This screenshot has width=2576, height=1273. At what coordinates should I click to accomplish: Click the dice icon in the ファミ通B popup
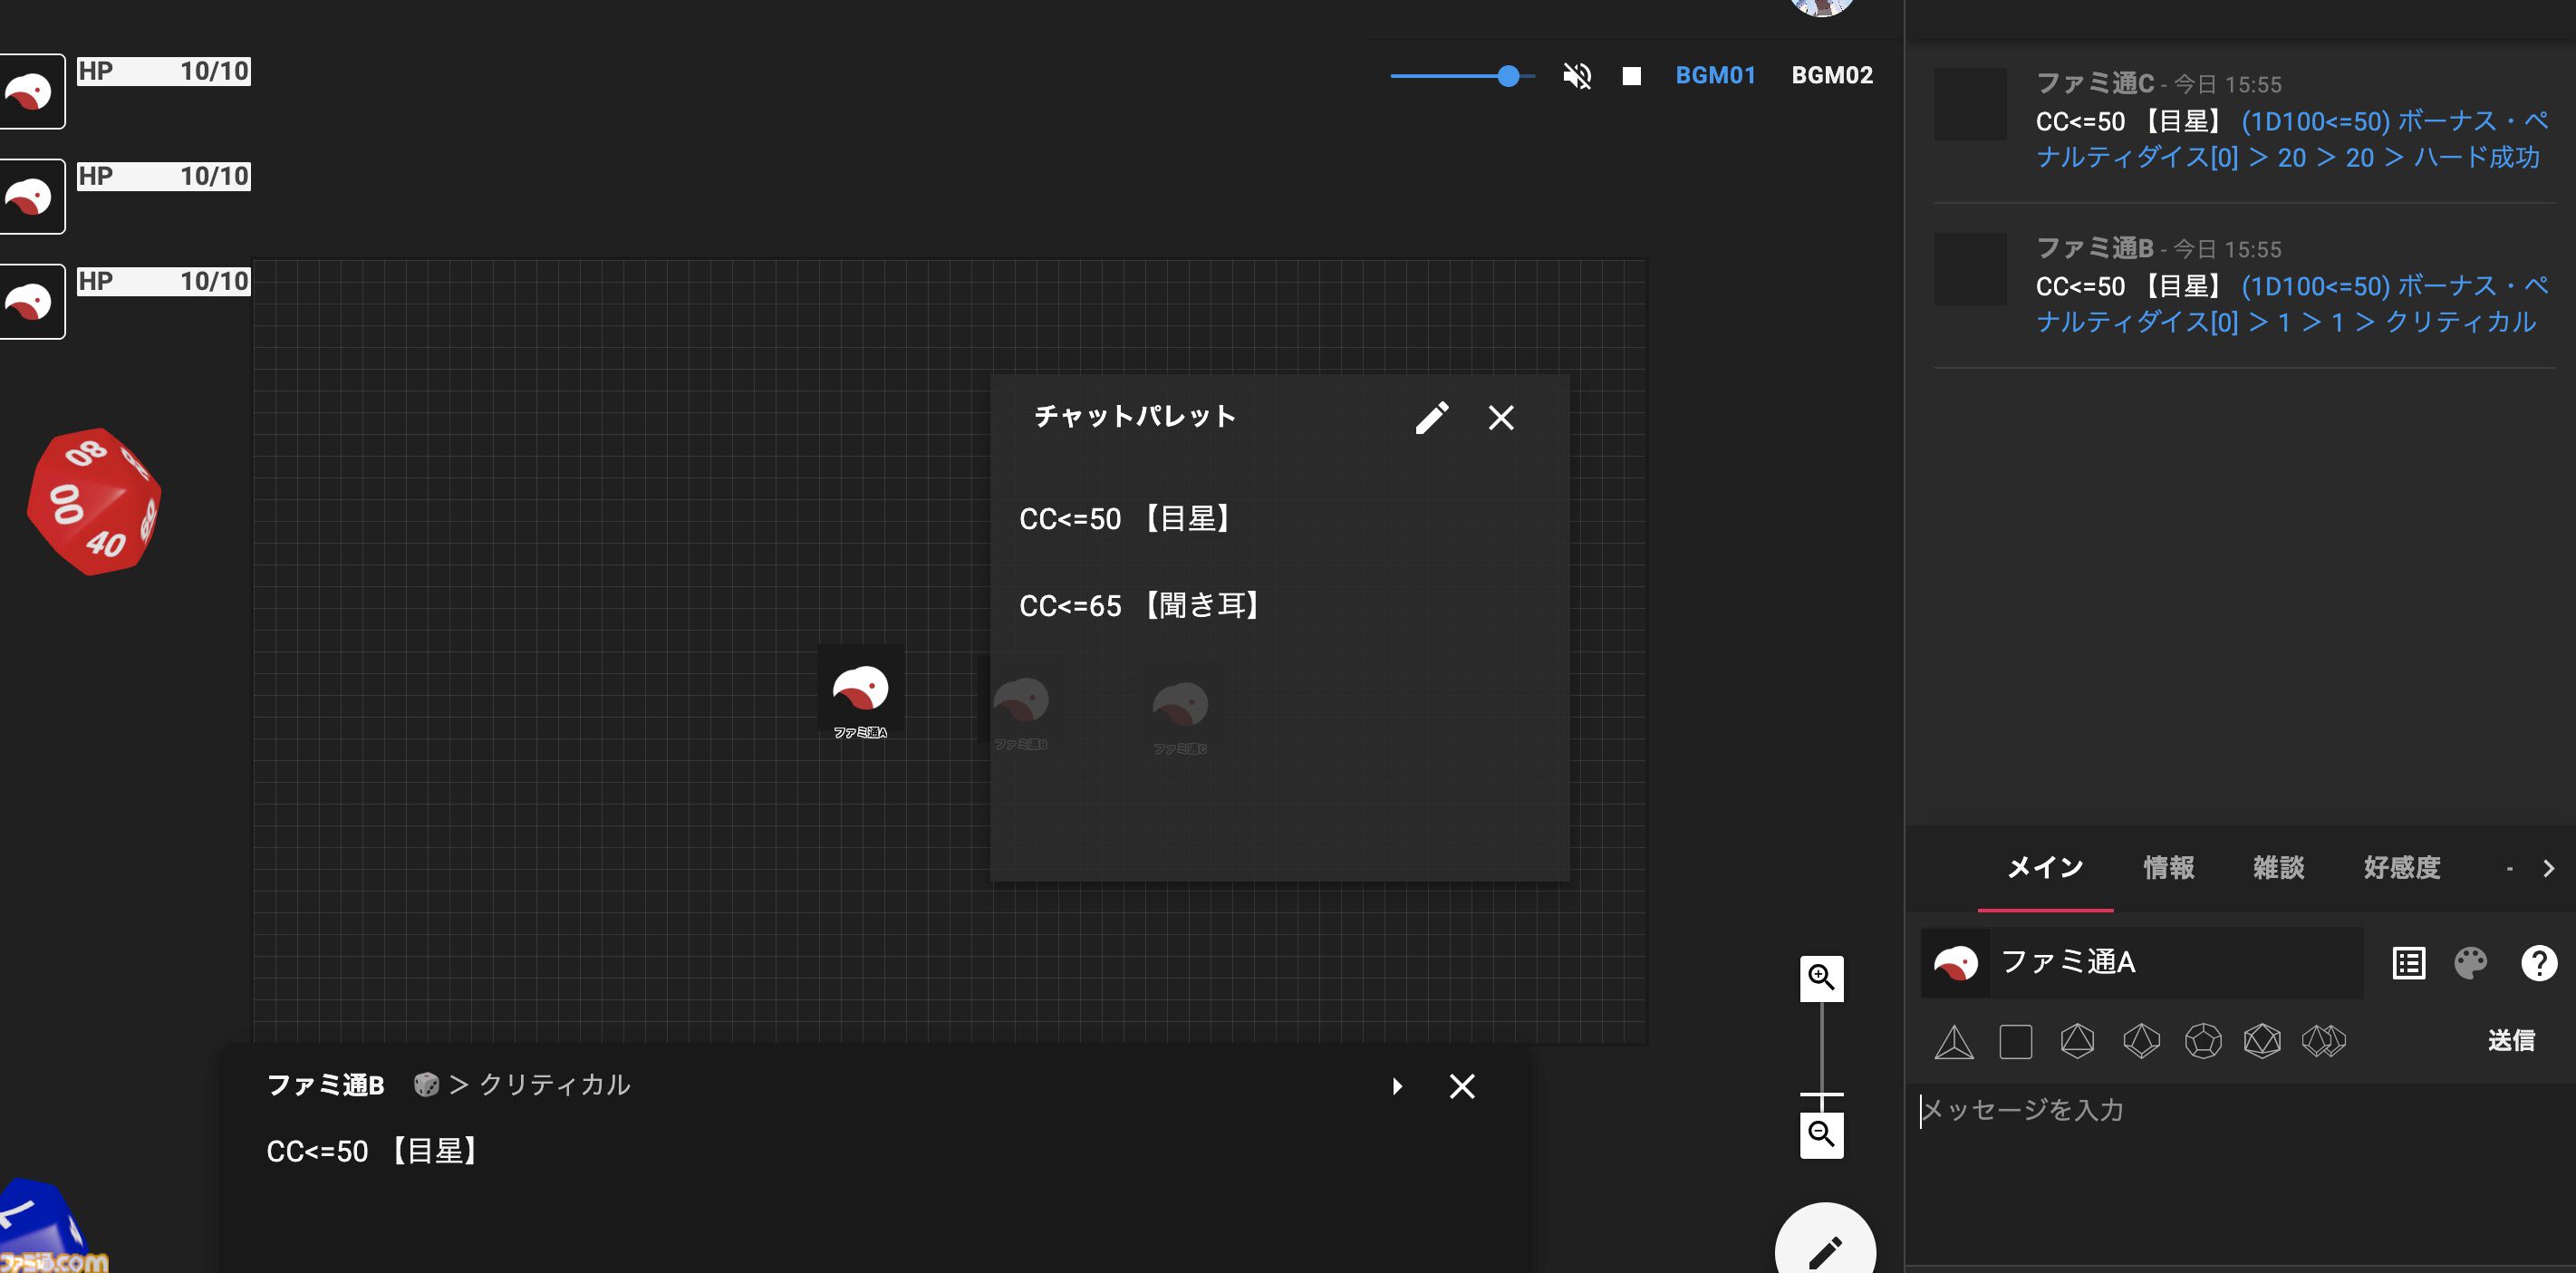(x=426, y=1085)
